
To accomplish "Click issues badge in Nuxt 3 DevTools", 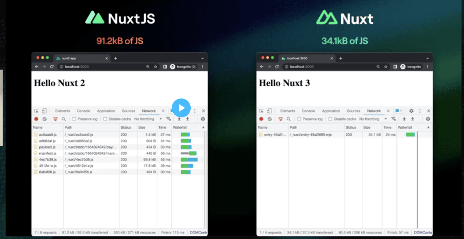I will (398, 111).
